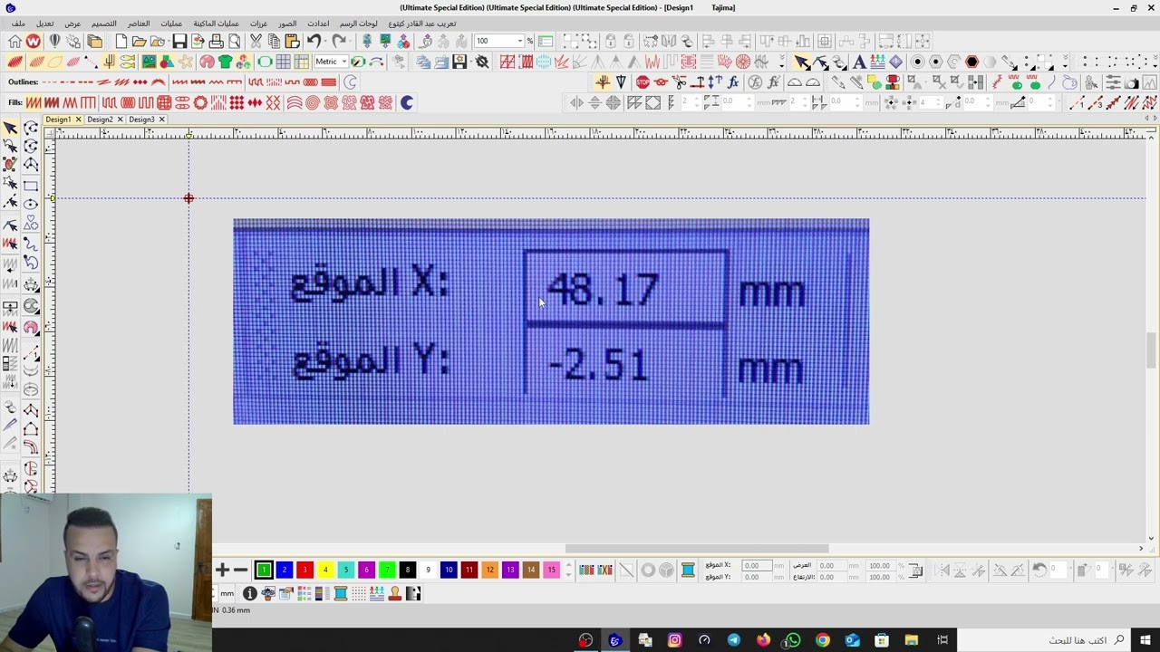Create a new blank design file
The width and height of the screenshot is (1160, 652).
[121, 41]
